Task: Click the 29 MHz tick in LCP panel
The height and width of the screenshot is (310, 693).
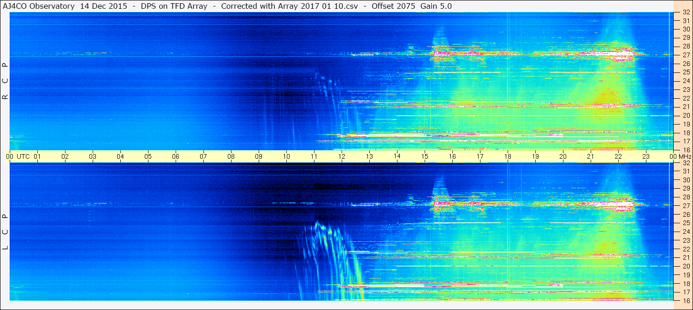Action: (x=686, y=189)
